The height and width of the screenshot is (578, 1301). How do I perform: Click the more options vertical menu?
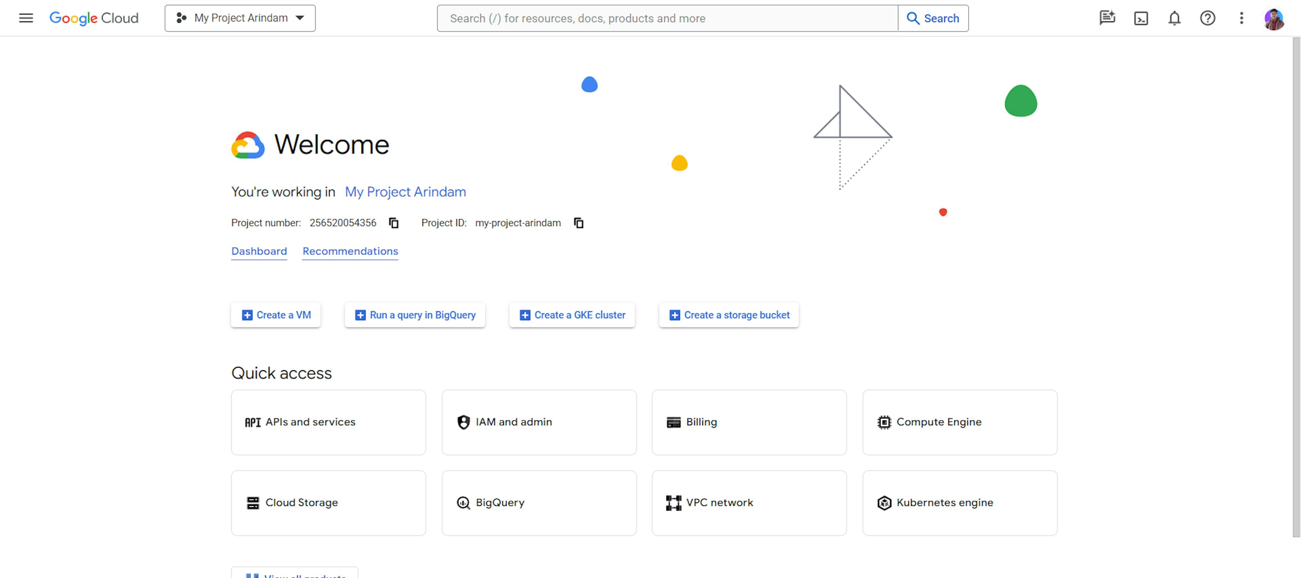1241,17
